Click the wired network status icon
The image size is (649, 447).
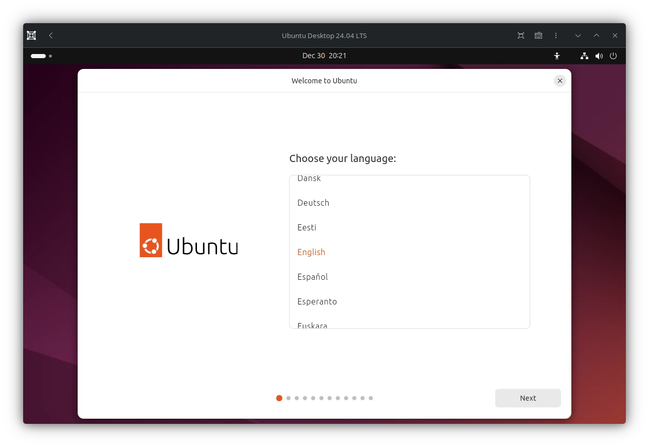(x=584, y=56)
